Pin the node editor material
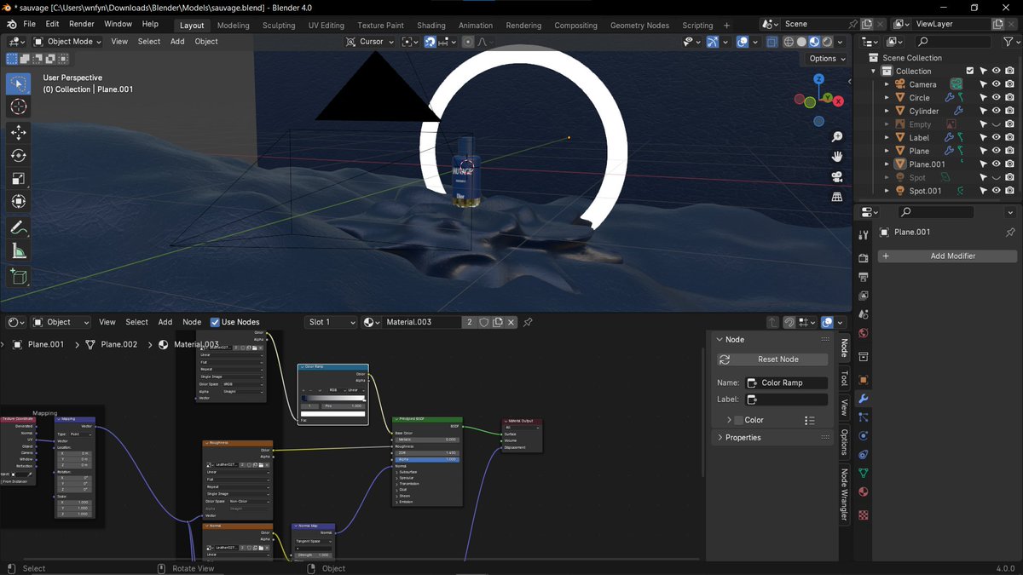The image size is (1023, 575). pos(528,322)
